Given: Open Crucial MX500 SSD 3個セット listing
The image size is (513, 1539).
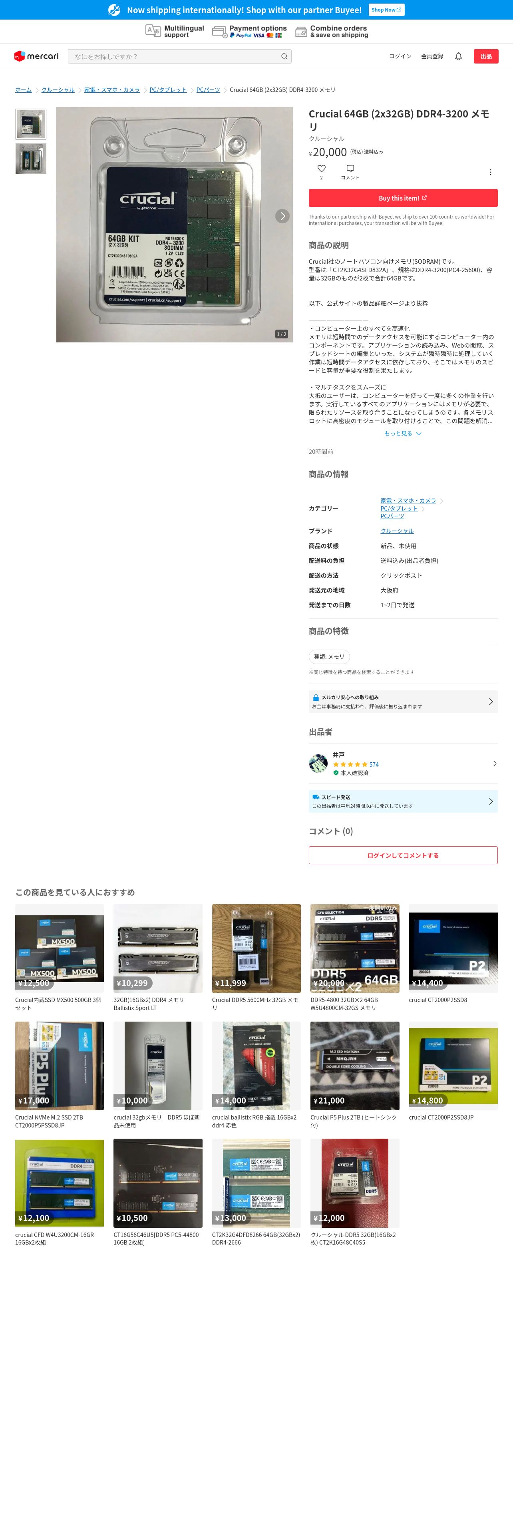Looking at the screenshot, I should point(59,957).
